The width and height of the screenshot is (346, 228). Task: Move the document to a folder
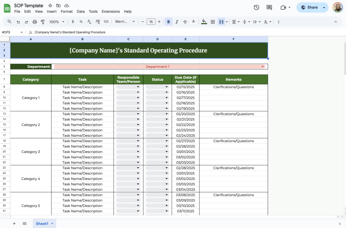(58, 5)
